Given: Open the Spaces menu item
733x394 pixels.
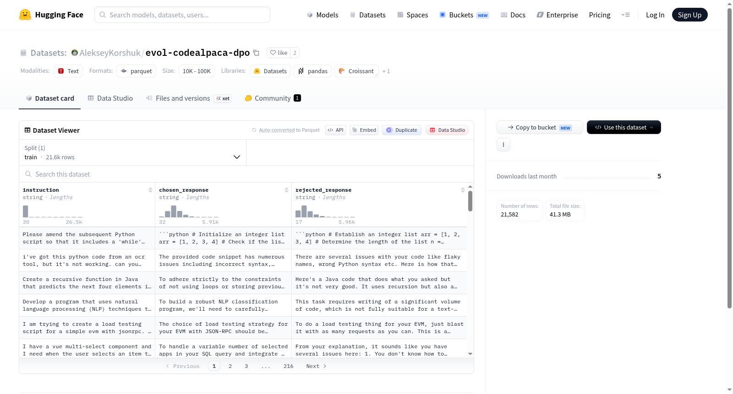Looking at the screenshot, I should click(x=413, y=15).
